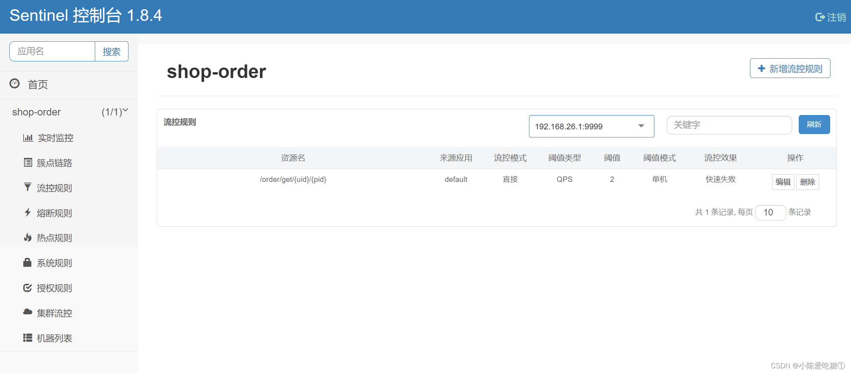851x373 pixels.
Task: Click the 刷新 refresh button
Action: tap(814, 124)
